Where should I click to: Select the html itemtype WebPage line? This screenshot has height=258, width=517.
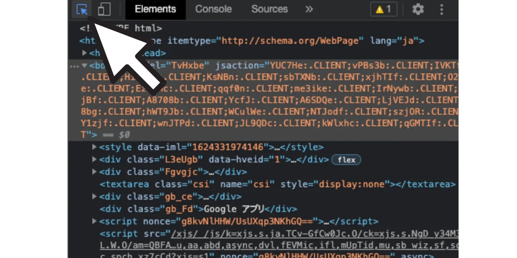pyautogui.click(x=252, y=41)
